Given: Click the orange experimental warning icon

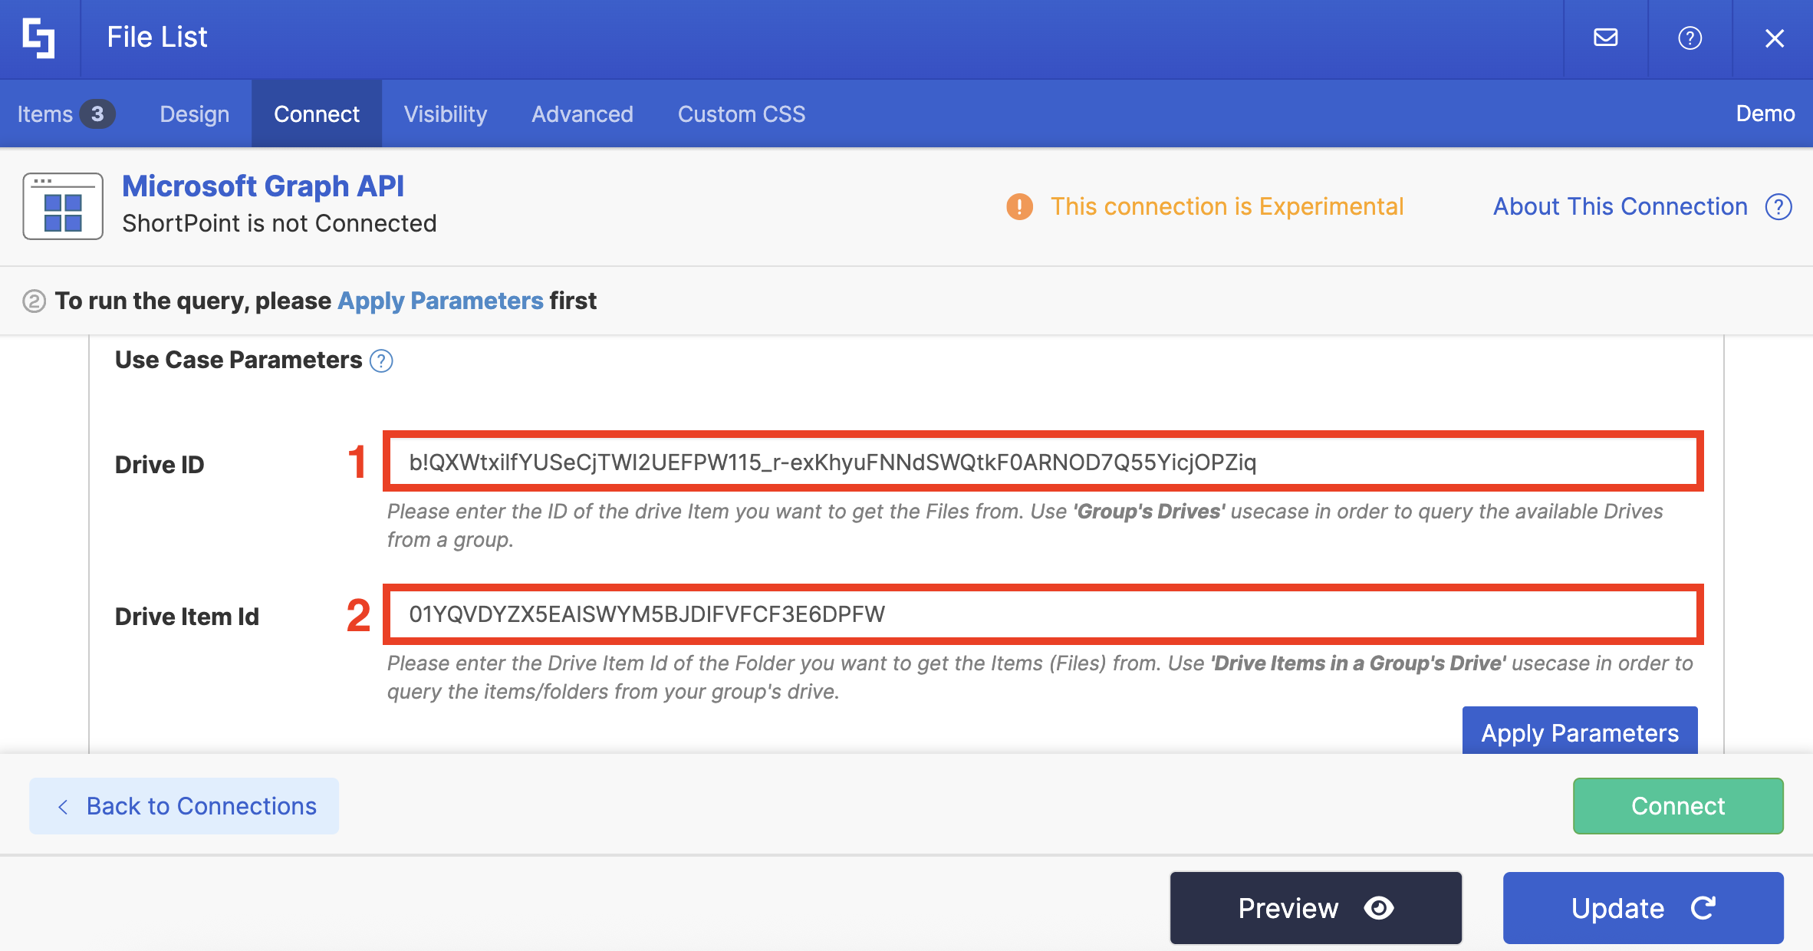Looking at the screenshot, I should tap(1019, 206).
